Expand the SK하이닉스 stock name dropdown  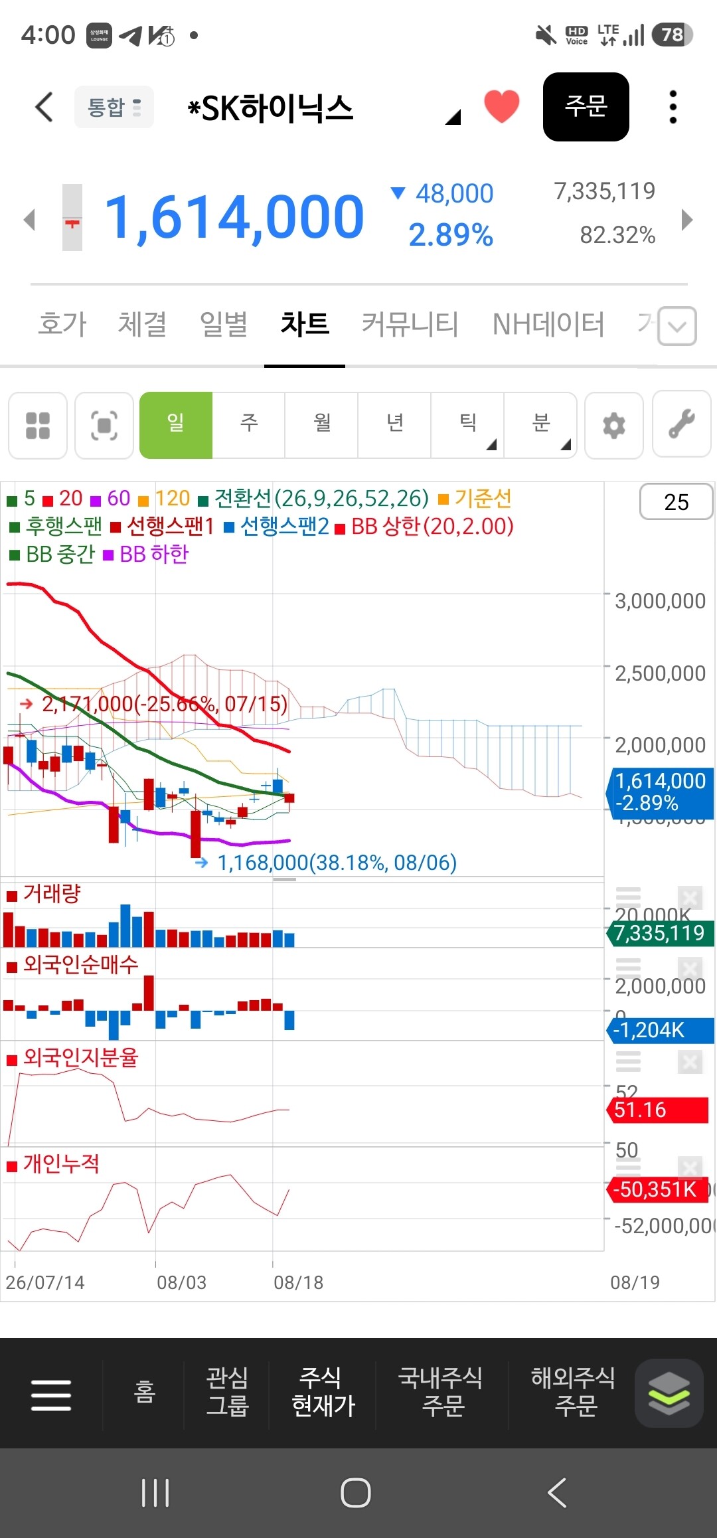coord(453,117)
